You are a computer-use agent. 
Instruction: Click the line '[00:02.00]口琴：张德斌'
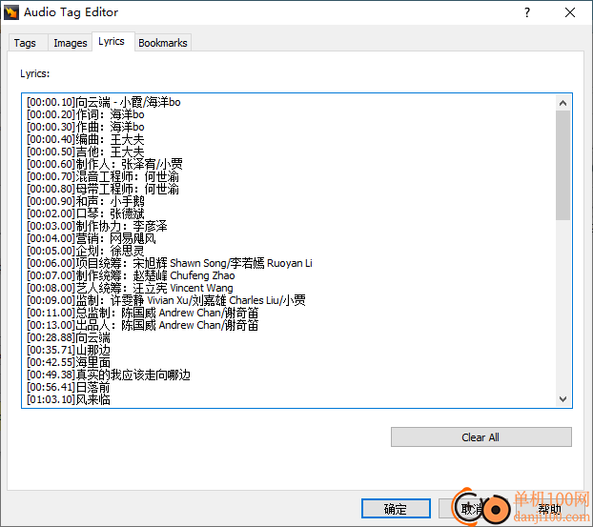[x=86, y=213]
